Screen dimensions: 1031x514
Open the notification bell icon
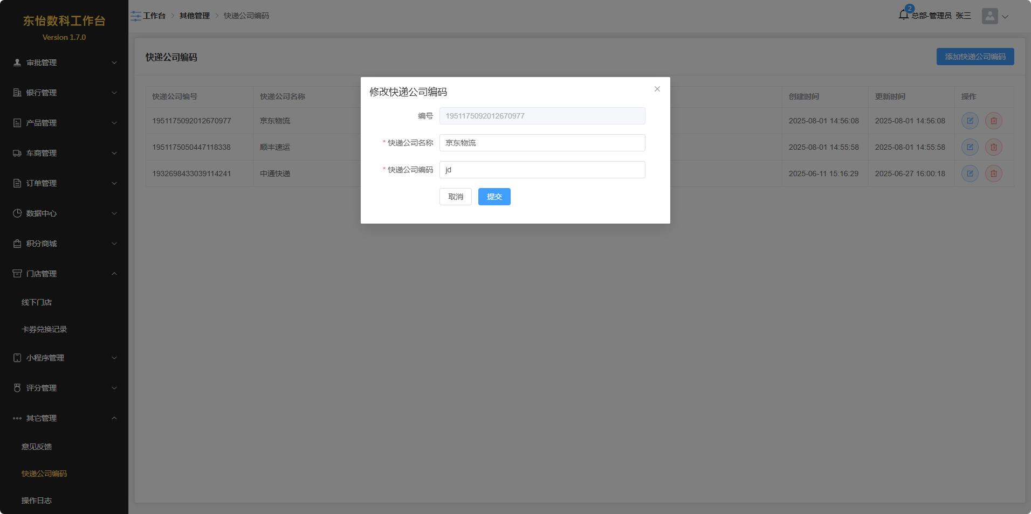click(x=904, y=15)
